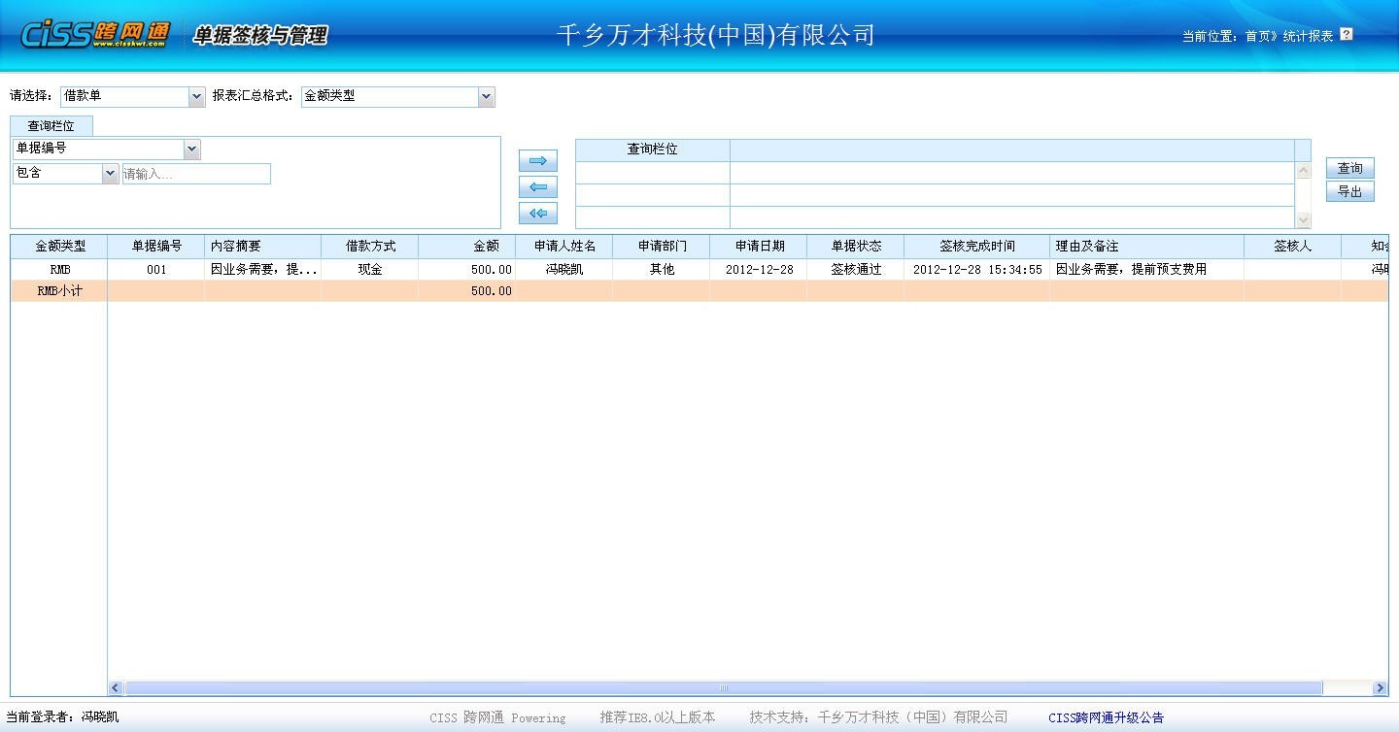The width and height of the screenshot is (1399, 732).
Task: Open the 单据编号 query field dropdown
Action: (x=191, y=149)
